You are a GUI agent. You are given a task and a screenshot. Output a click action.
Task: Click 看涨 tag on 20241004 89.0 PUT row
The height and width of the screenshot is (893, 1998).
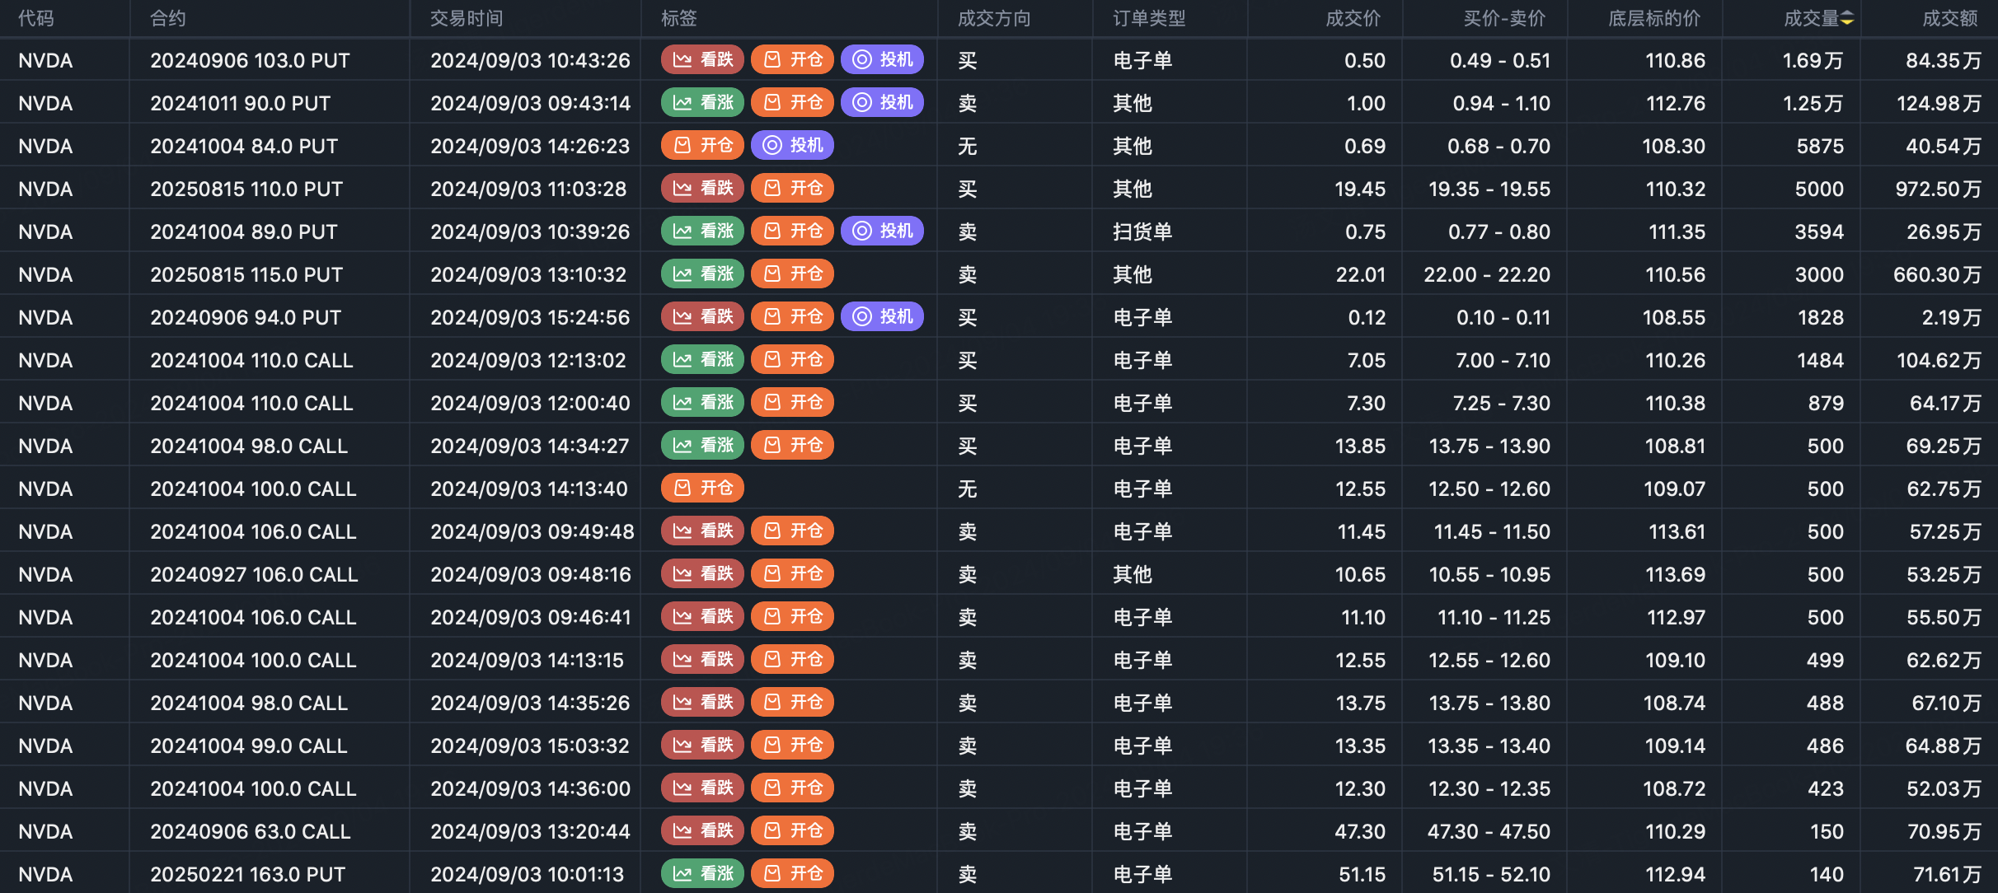[703, 231]
